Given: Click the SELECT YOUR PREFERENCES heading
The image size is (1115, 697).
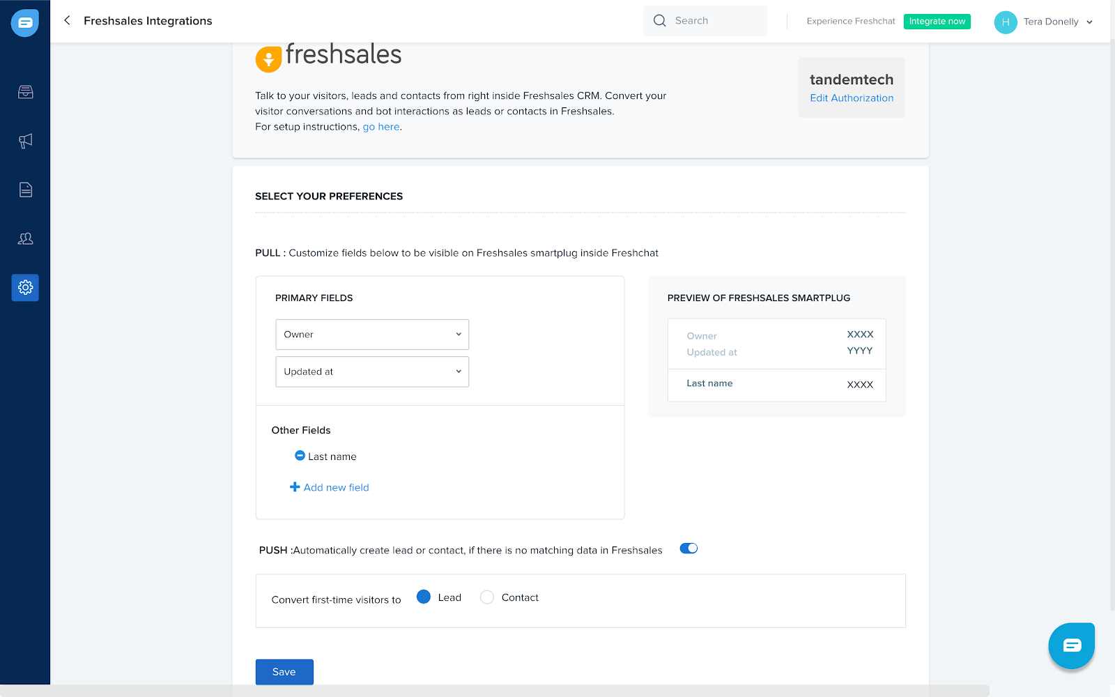Looking at the screenshot, I should [x=329, y=197].
